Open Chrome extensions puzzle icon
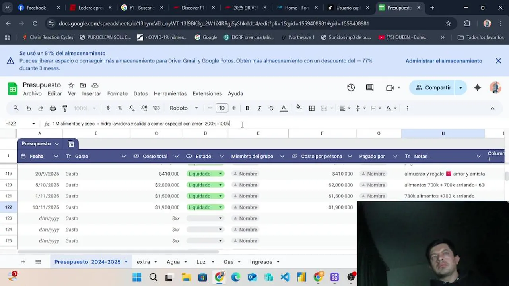 (x=467, y=23)
